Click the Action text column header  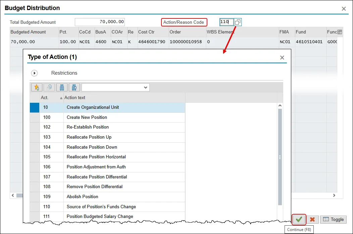[75, 98]
